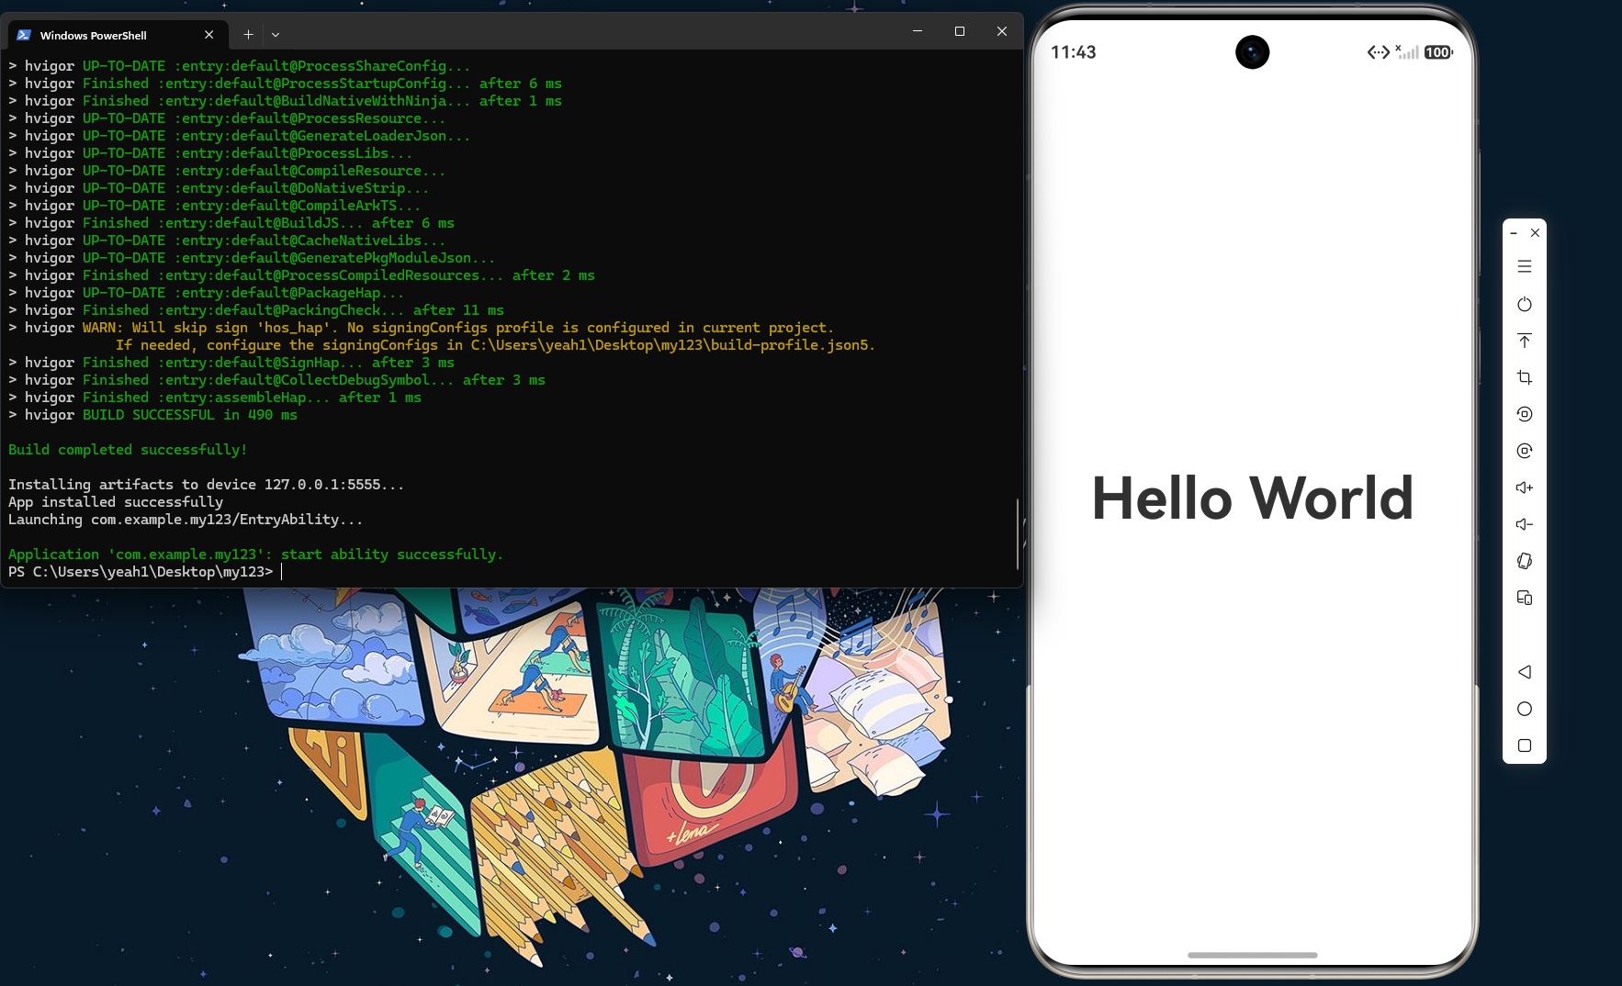Image resolution: width=1622 pixels, height=986 pixels.
Task: Click the terminal vertical scrollbar
Action: click(x=1018, y=533)
